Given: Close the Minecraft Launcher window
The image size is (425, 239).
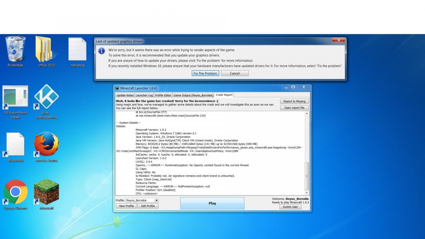Looking at the screenshot, I should [x=304, y=87].
